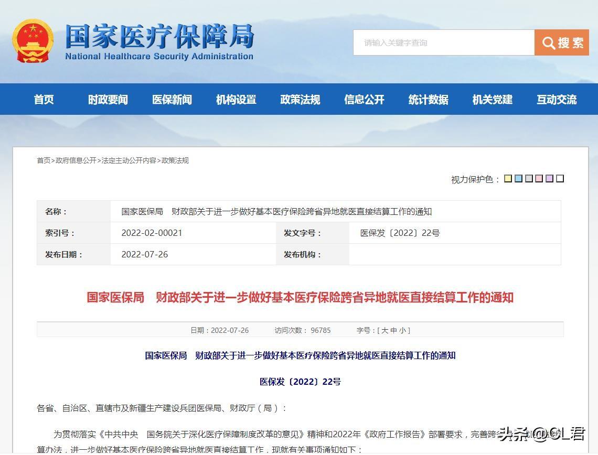Select the purple eye-protection color swatch
The height and width of the screenshot is (455, 598).
tap(550, 178)
